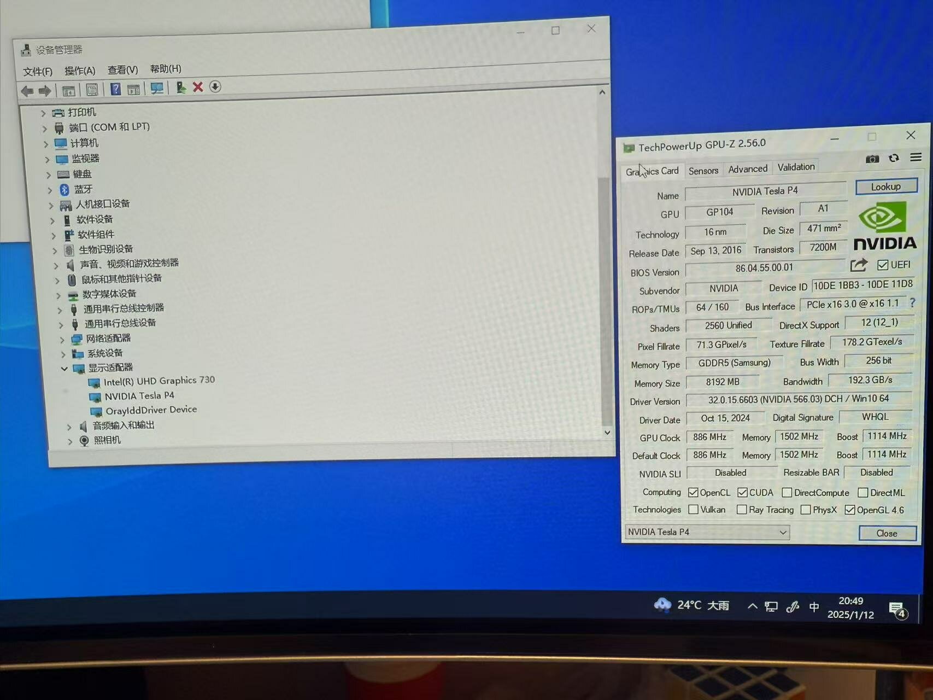Expand the 音频输入和输出 node

69,427
